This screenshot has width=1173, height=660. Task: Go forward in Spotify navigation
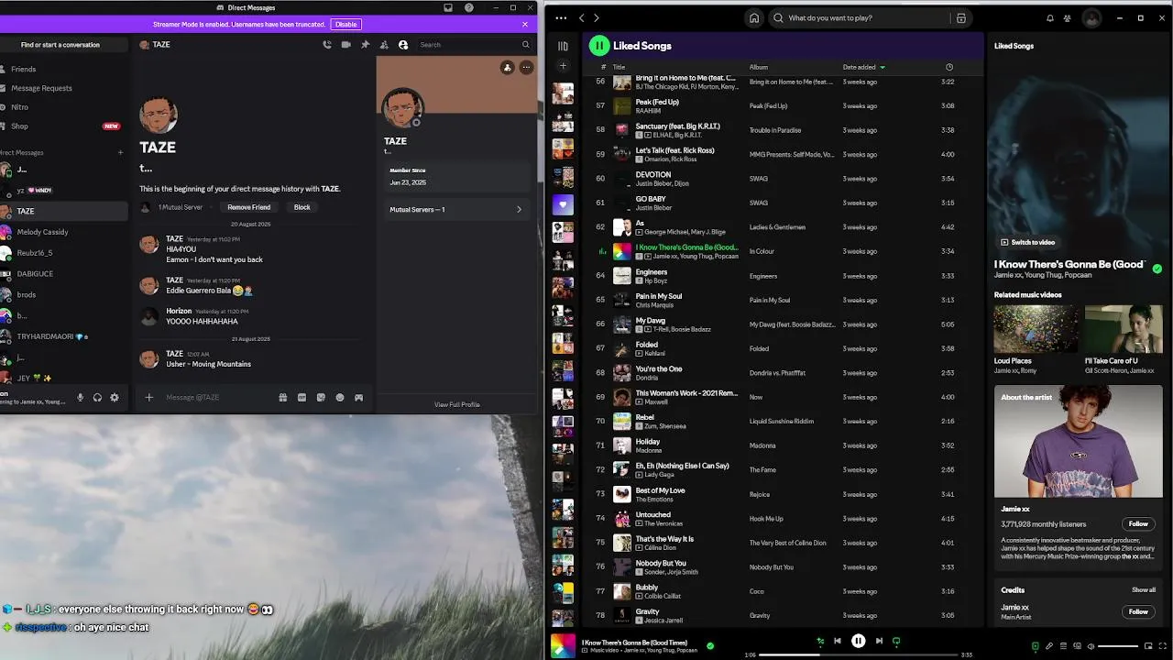click(x=597, y=17)
